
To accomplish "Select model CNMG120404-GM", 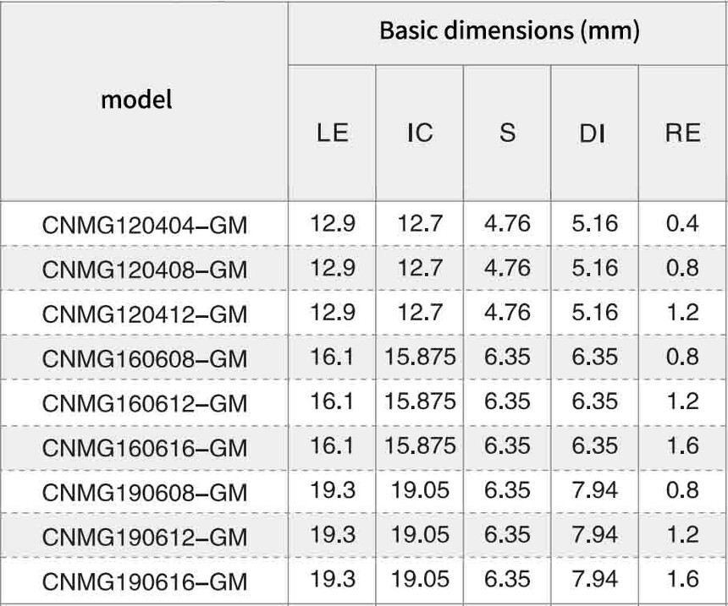I will point(145,226).
